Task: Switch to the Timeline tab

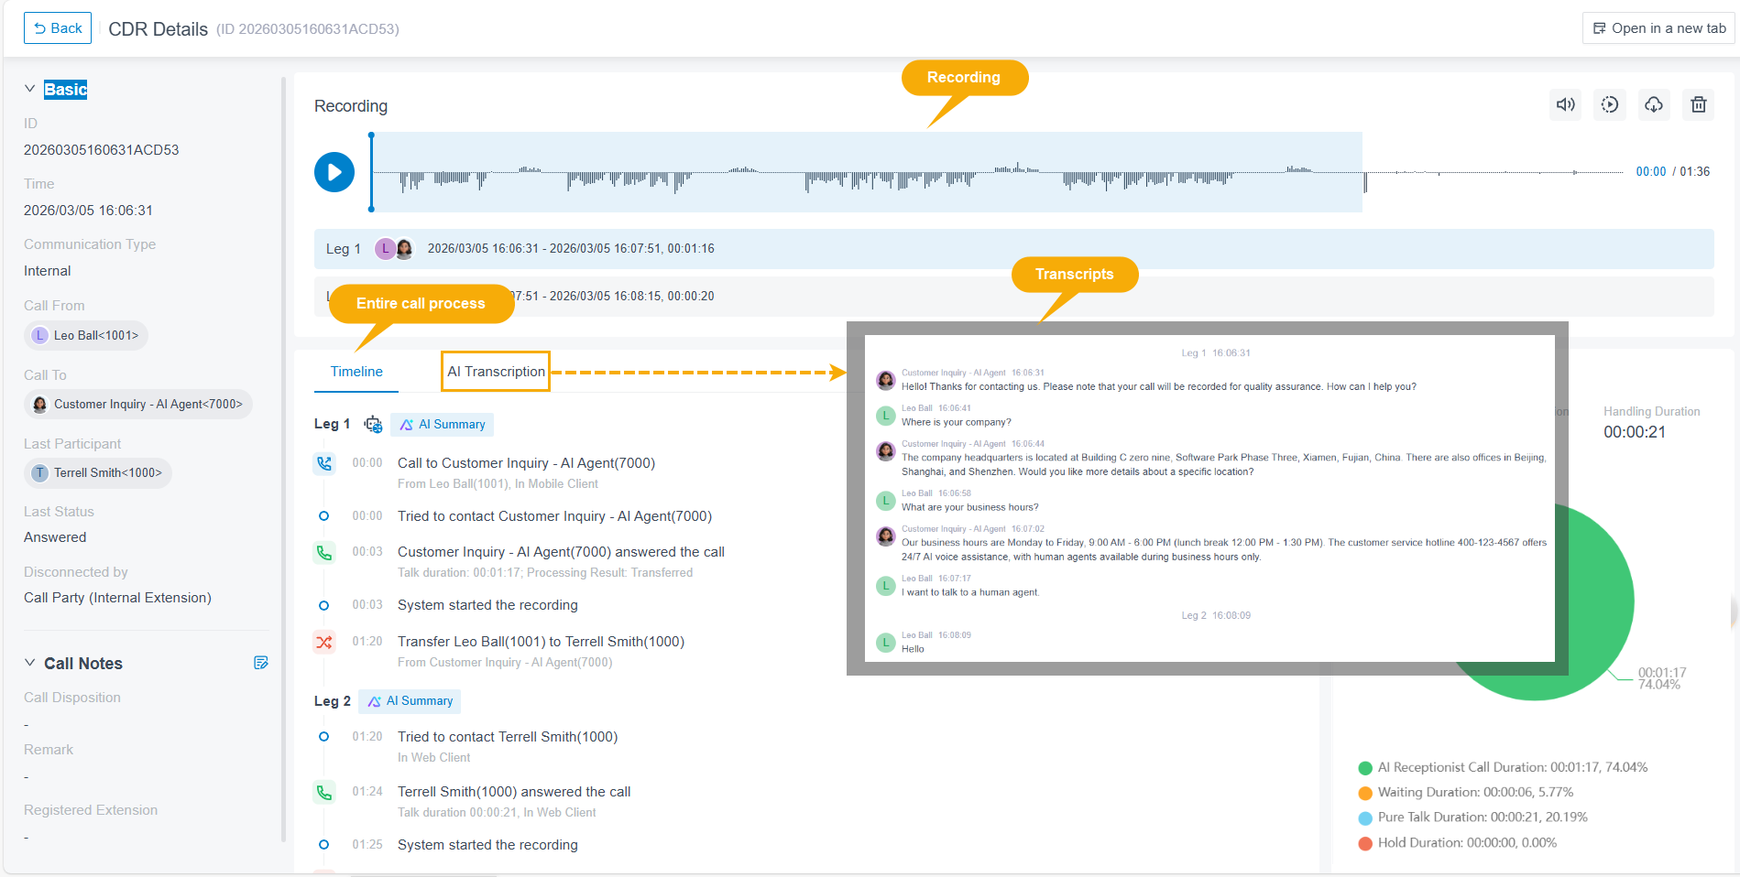Action: (x=356, y=372)
